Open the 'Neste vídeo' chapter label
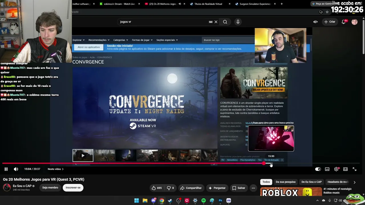Image resolution: width=365 pixels, height=205 pixels. coord(56,169)
